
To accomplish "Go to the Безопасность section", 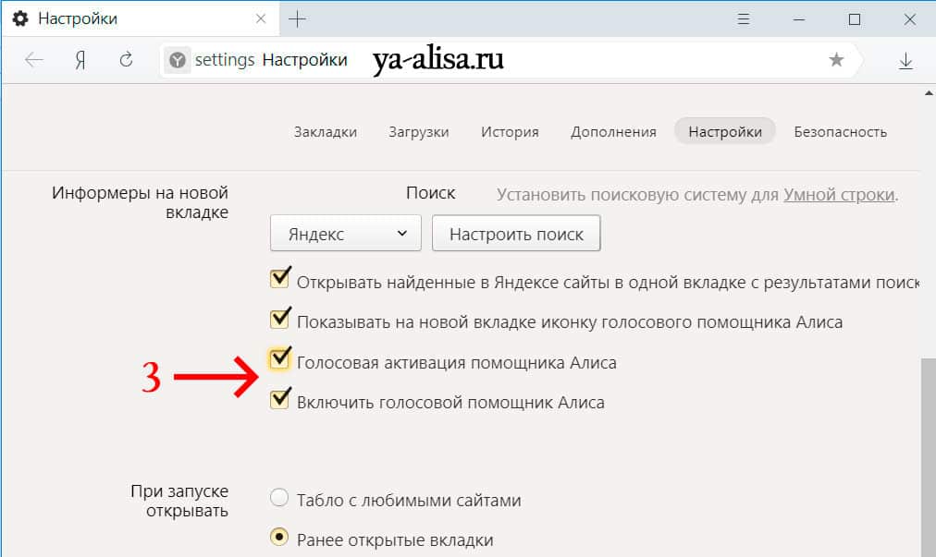I will point(840,132).
